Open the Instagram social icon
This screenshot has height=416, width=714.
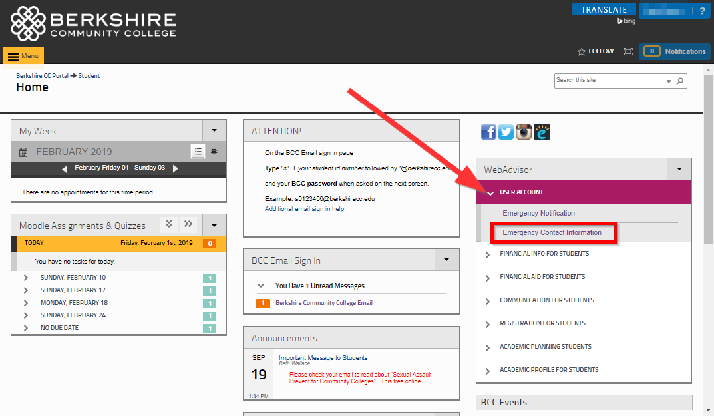point(524,132)
